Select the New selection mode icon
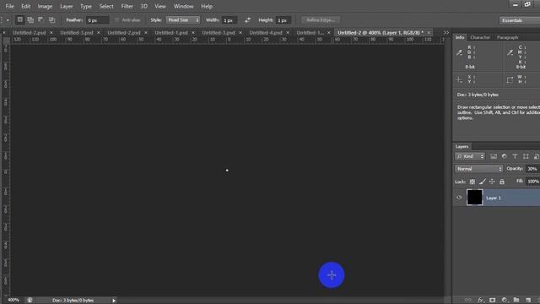Image resolution: width=540 pixels, height=304 pixels. tap(20, 20)
